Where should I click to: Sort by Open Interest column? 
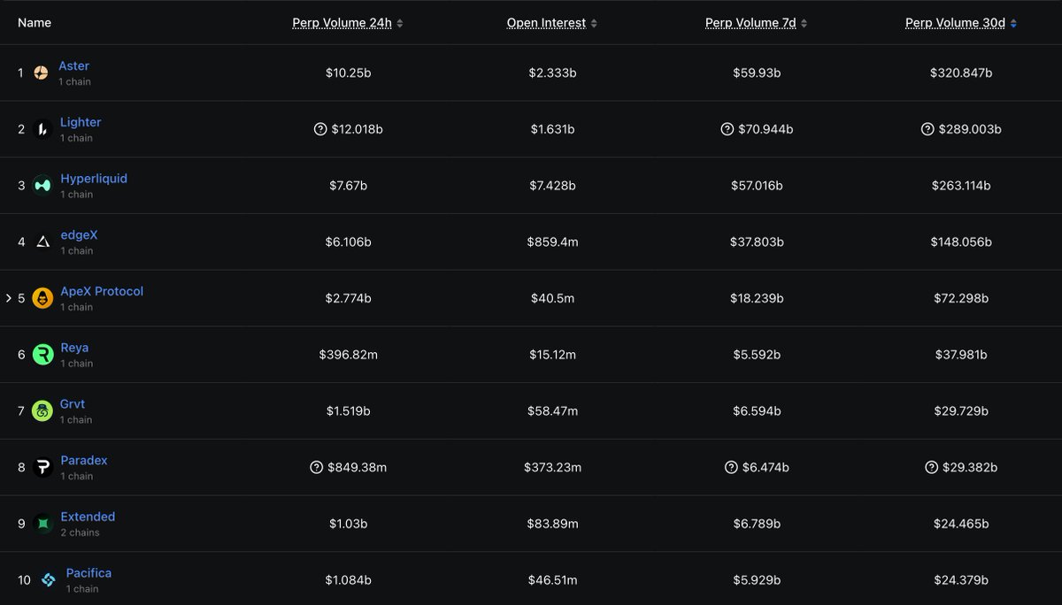point(546,23)
